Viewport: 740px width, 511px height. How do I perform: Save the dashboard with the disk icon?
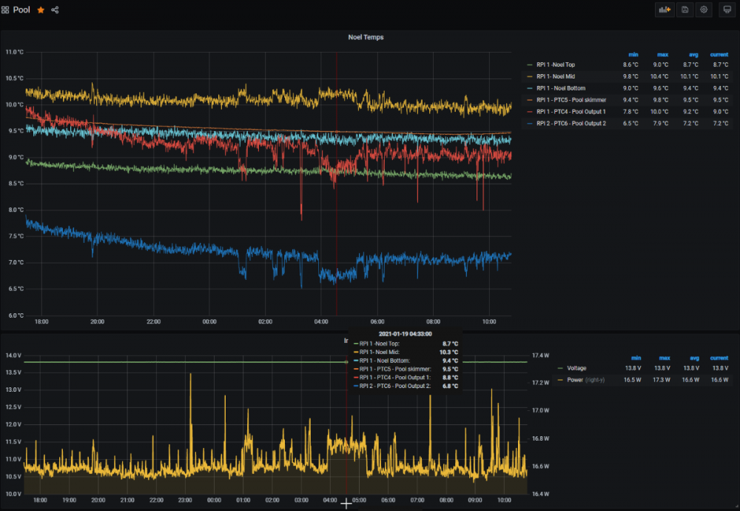point(684,10)
